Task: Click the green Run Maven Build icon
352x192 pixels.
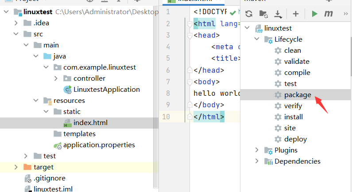Action: pyautogui.click(x=314, y=14)
